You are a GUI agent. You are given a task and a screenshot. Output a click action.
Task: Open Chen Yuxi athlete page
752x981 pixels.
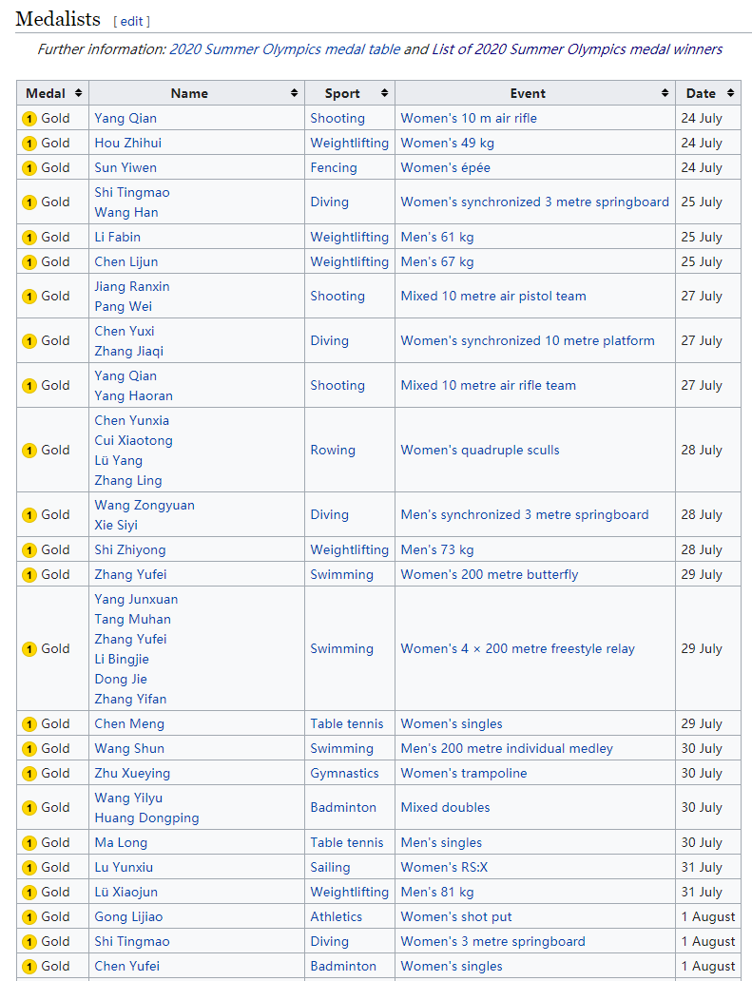click(125, 331)
